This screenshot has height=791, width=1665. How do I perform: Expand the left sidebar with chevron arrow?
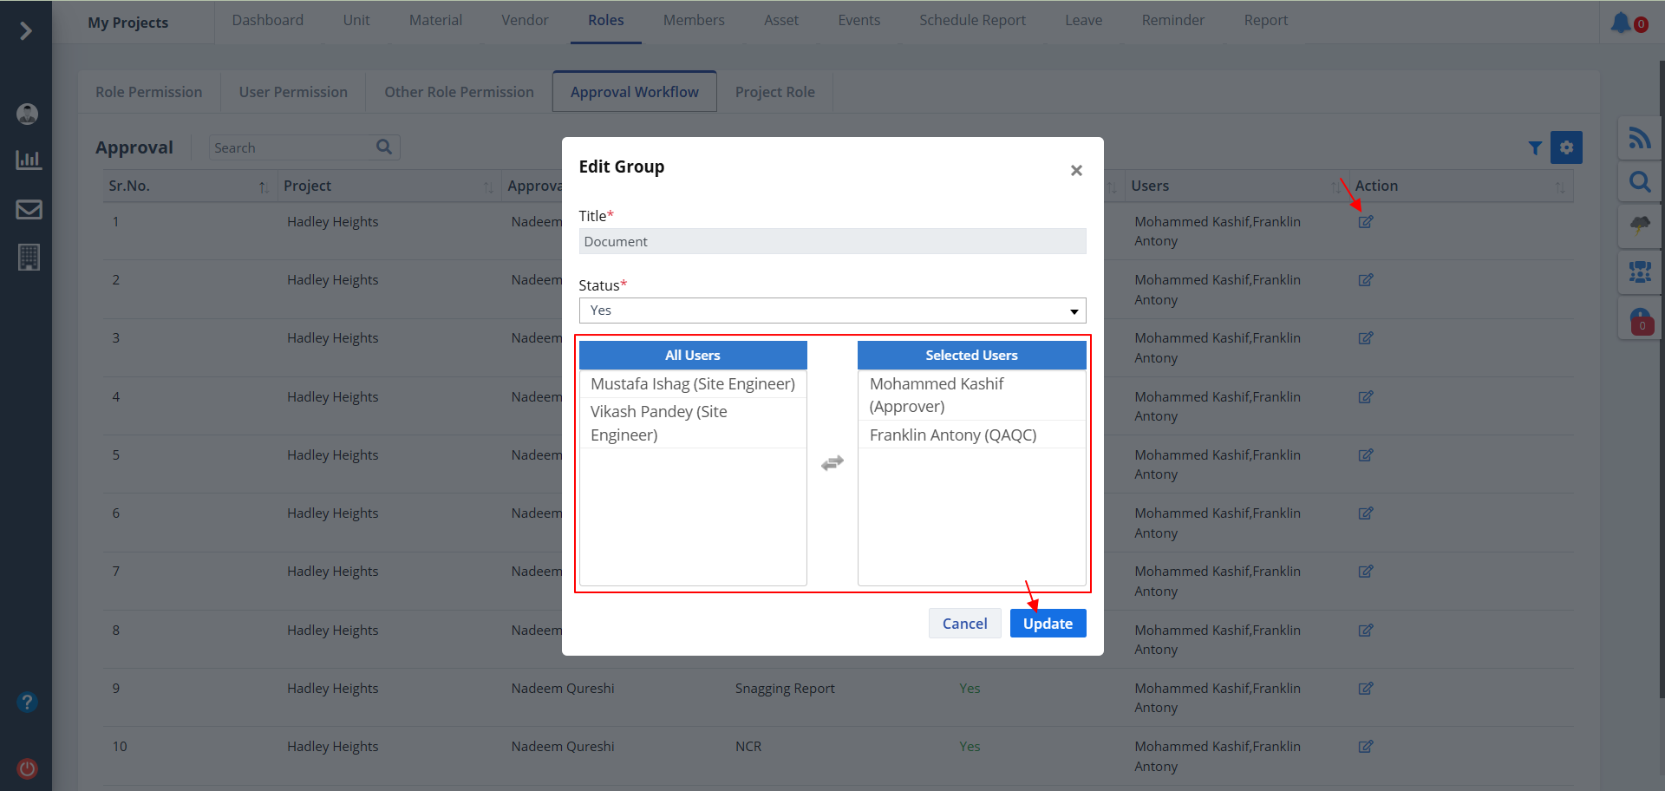(26, 31)
